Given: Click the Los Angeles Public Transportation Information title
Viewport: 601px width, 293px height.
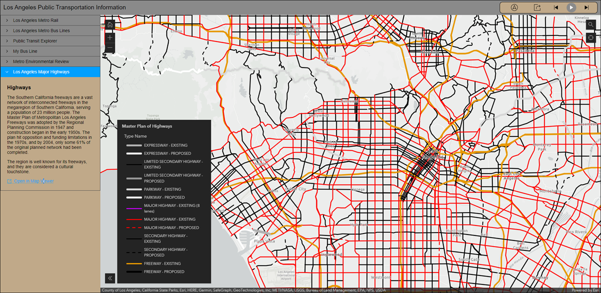Looking at the screenshot, I should click(x=65, y=7).
